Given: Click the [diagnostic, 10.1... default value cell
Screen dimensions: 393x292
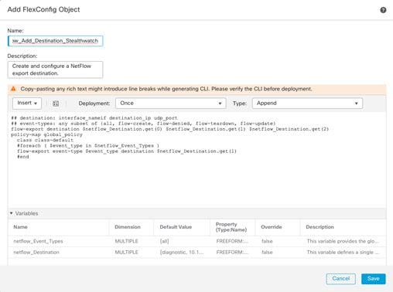Looking at the screenshot, I should point(182,253).
